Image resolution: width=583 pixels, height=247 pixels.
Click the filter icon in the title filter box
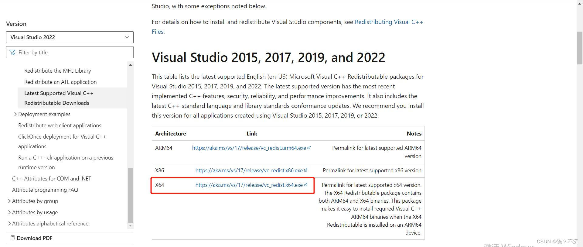12,52
